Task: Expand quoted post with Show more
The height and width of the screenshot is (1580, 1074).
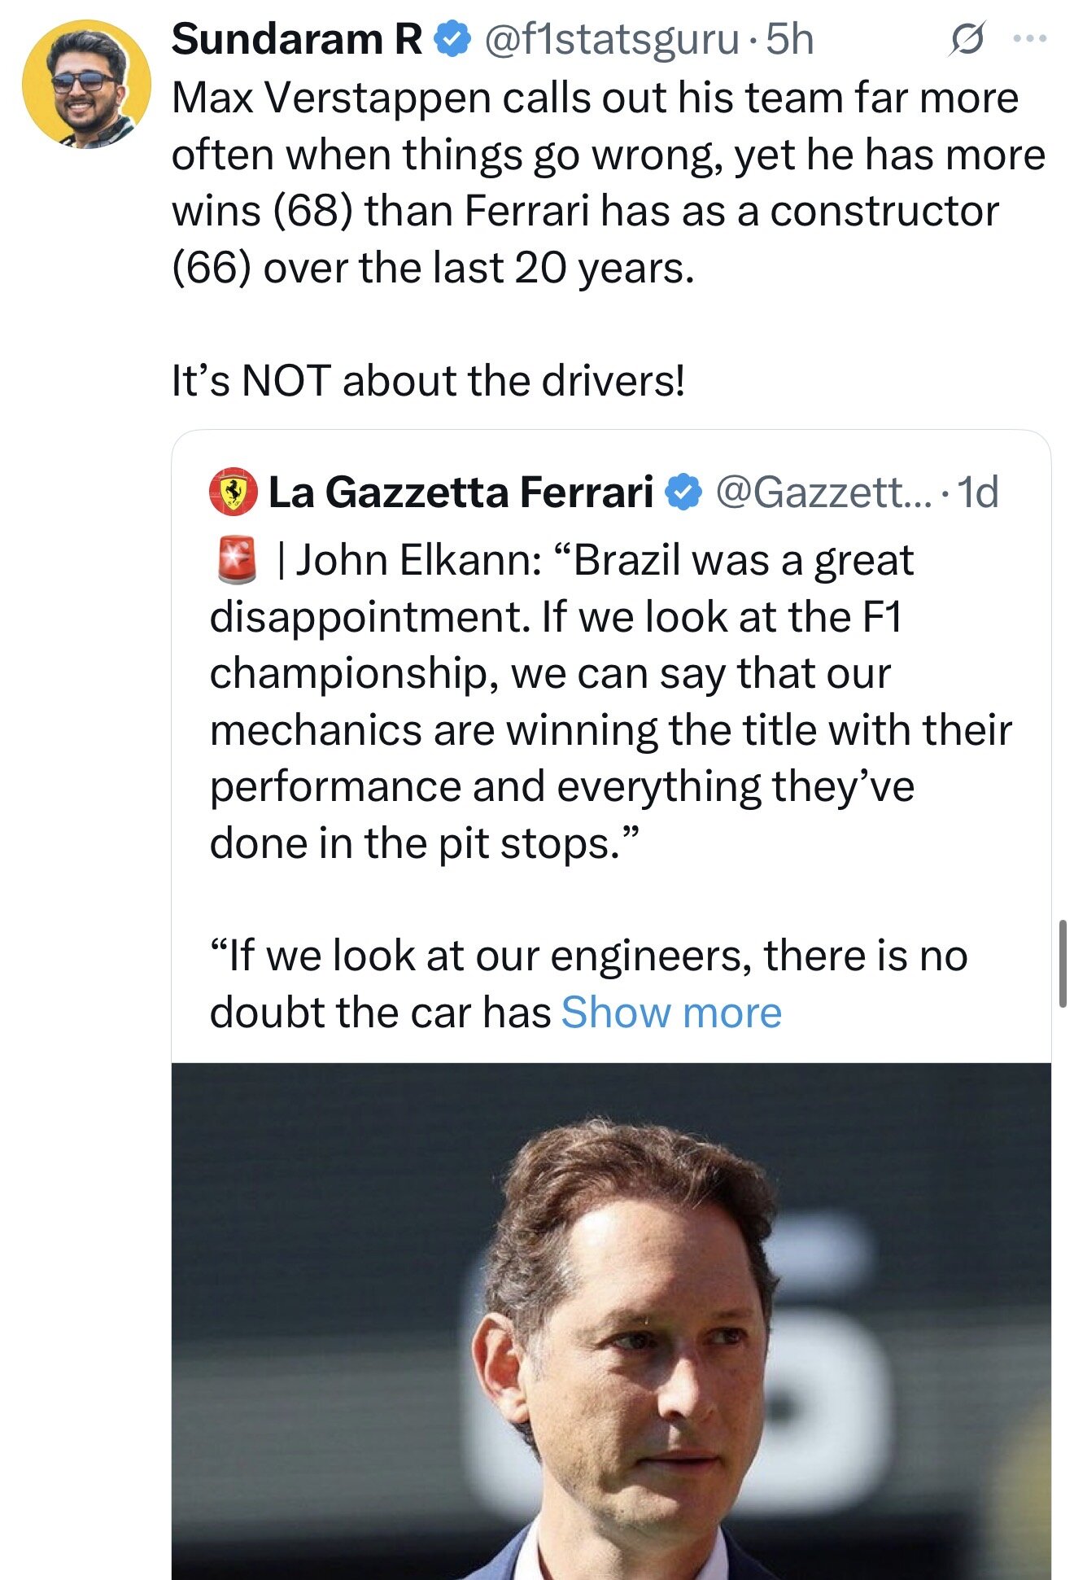Action: 671,1013
